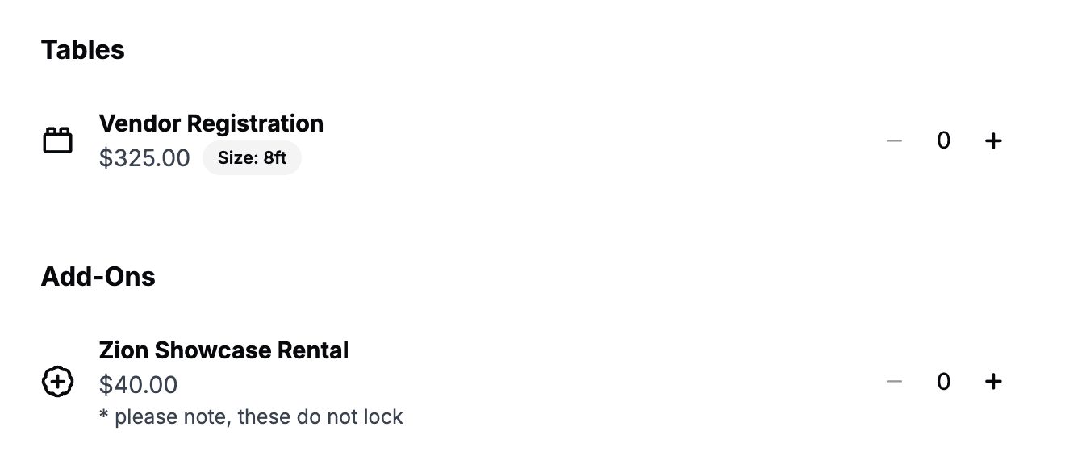
Task: Click the Tables section heading
Action: tap(82, 50)
